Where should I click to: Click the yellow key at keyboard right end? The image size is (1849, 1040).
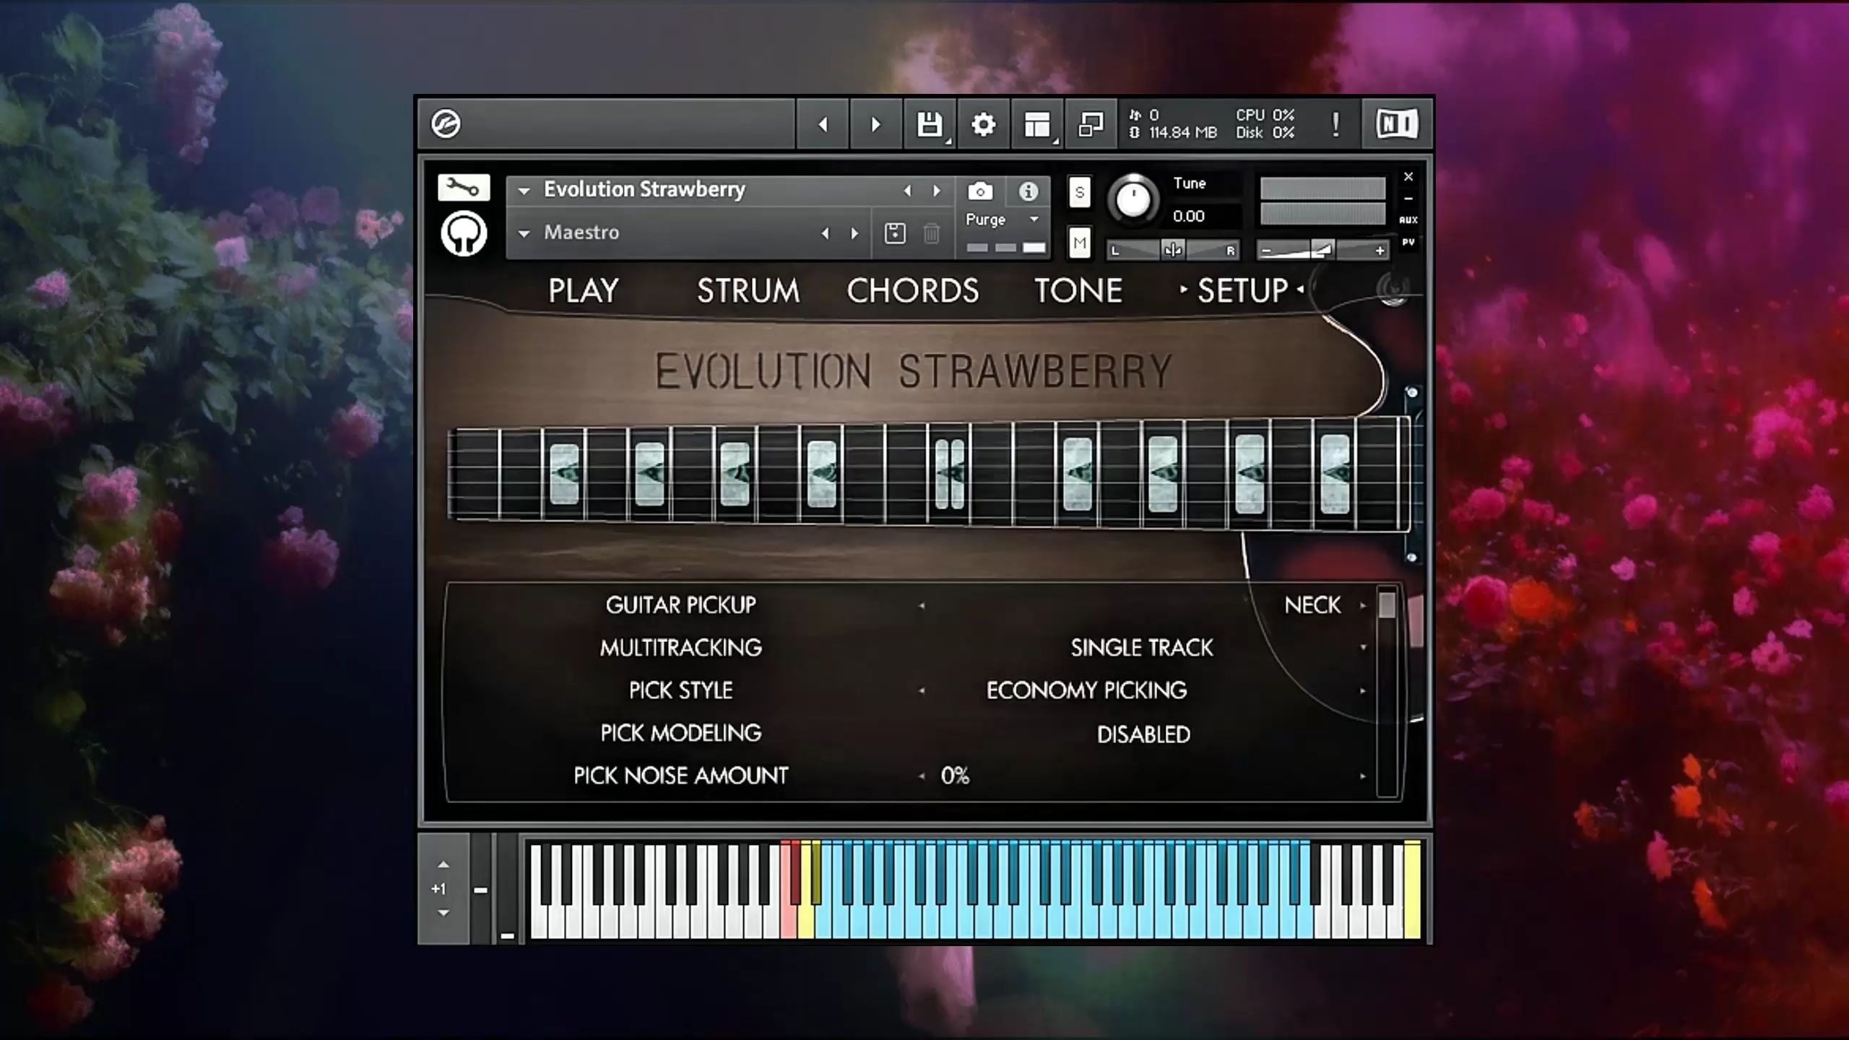(1412, 890)
